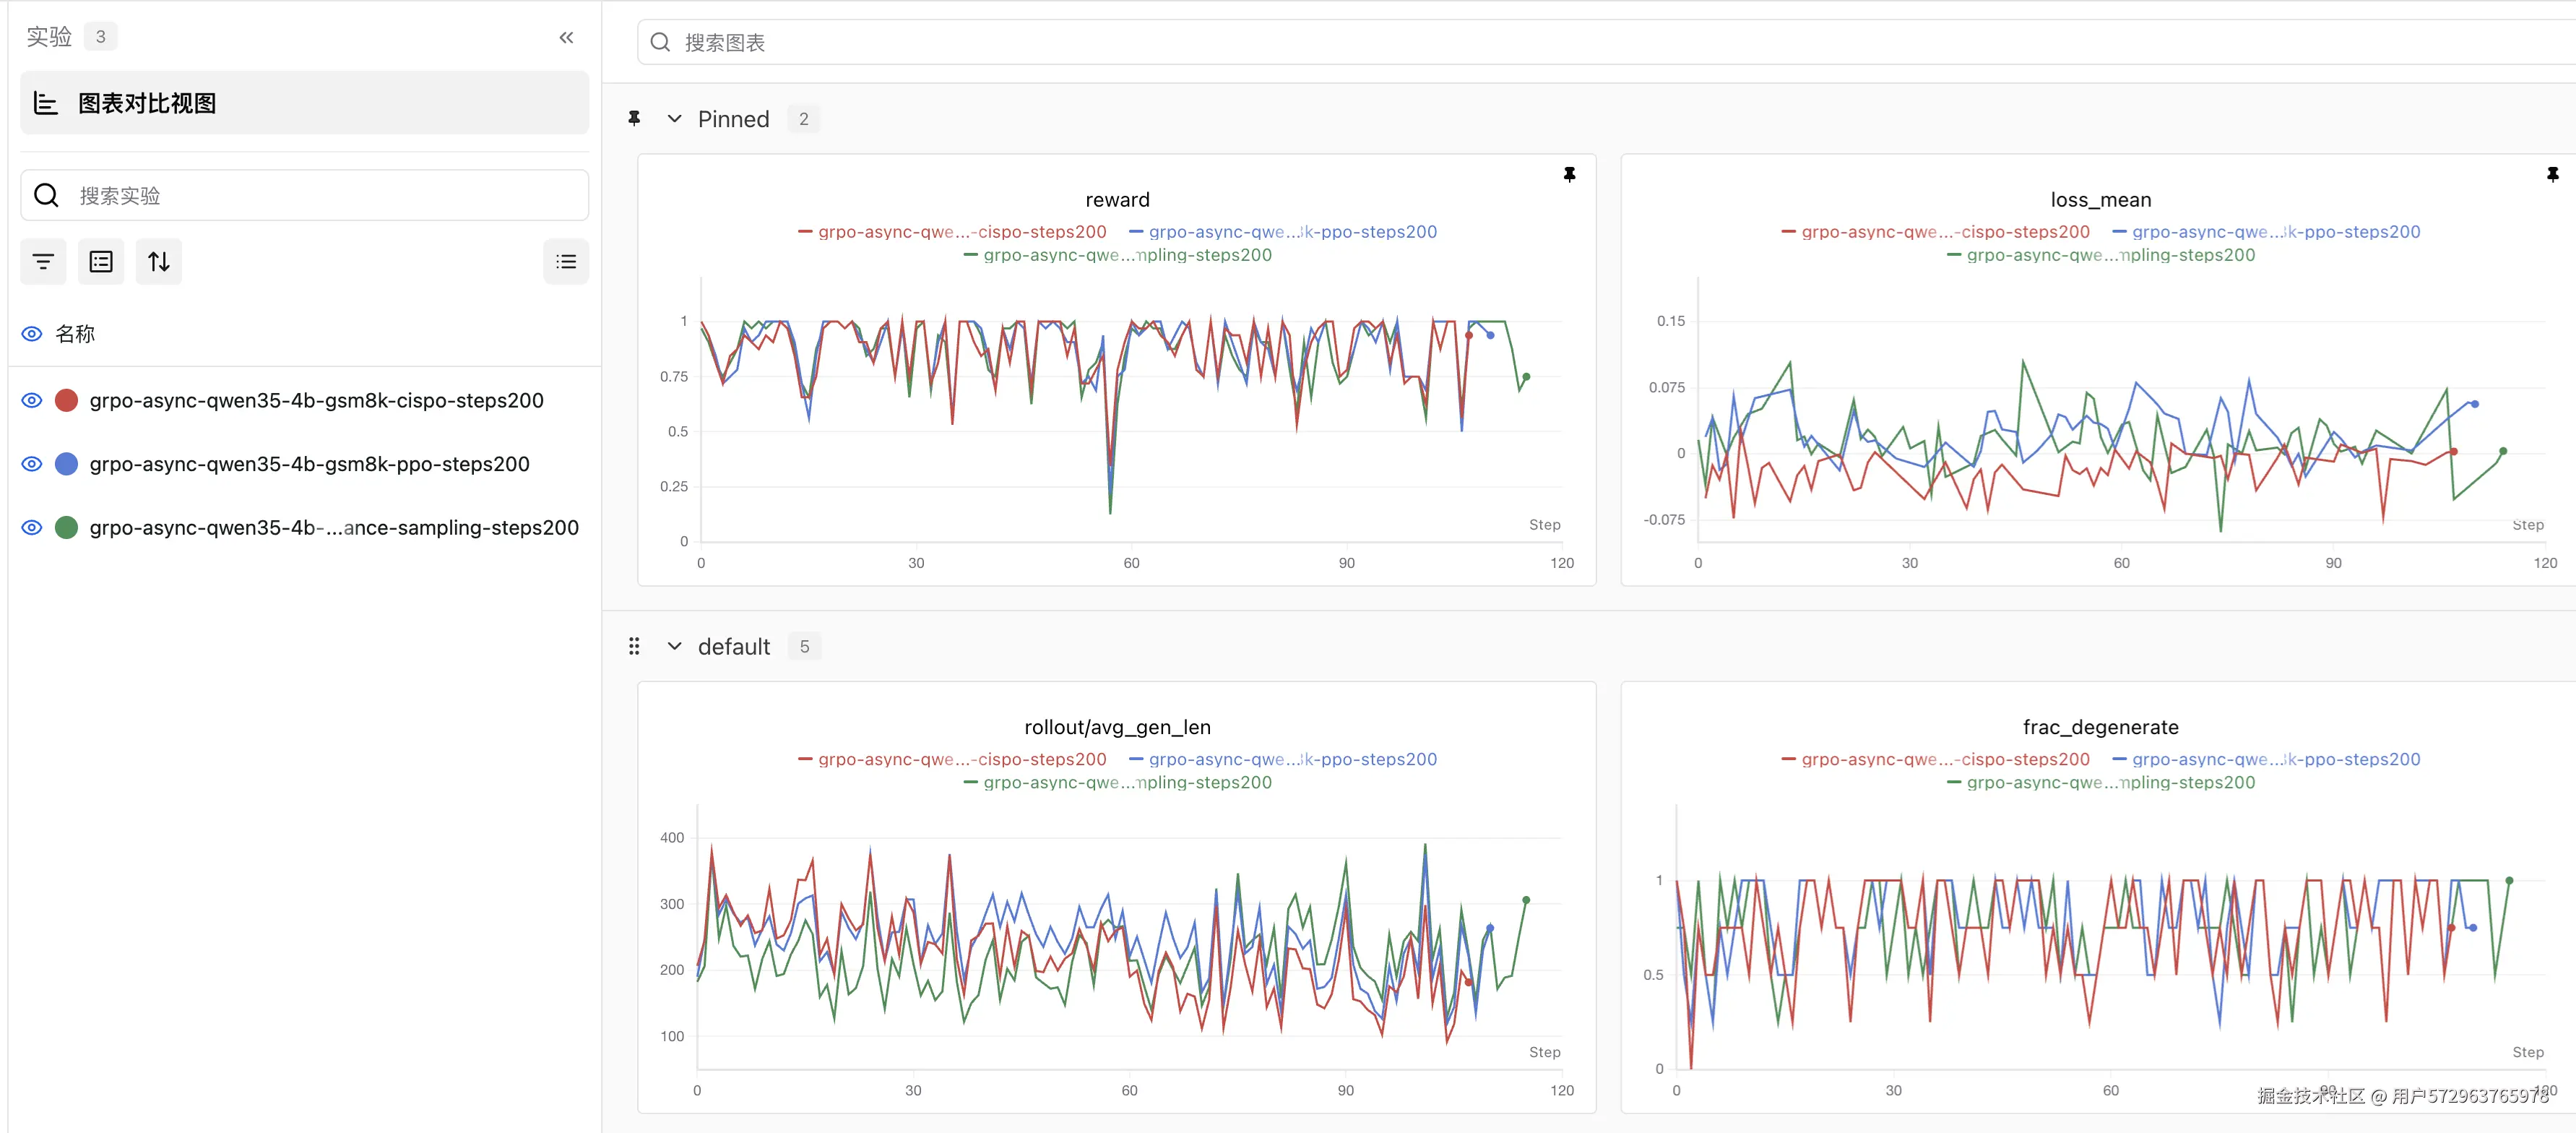
Task: Toggle mpling-steps200 legend in frac_degenerate chart
Action: (x=2100, y=782)
